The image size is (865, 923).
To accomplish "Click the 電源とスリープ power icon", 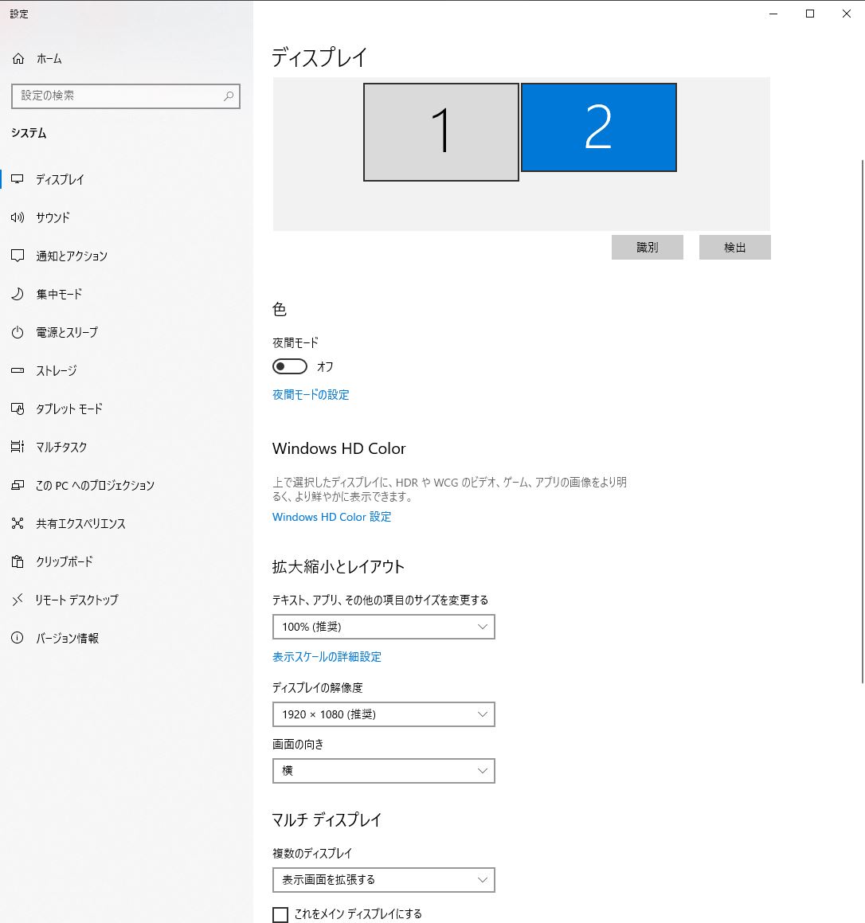I will [x=18, y=332].
